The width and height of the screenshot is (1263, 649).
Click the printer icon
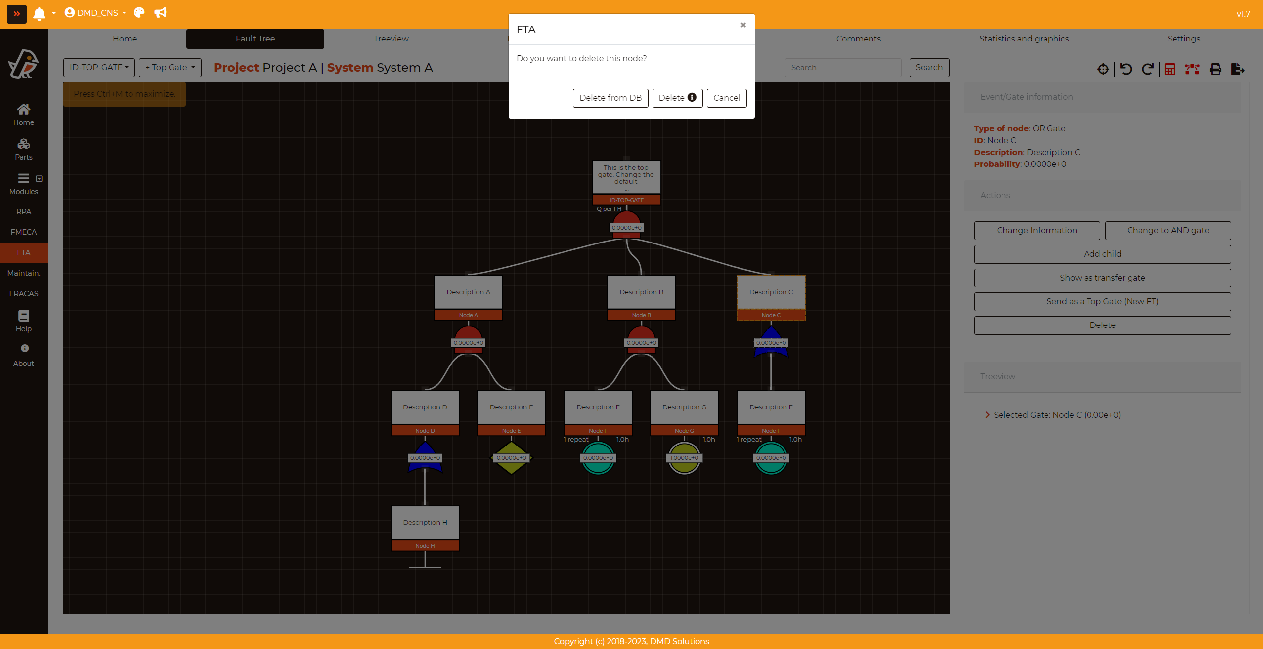1215,69
